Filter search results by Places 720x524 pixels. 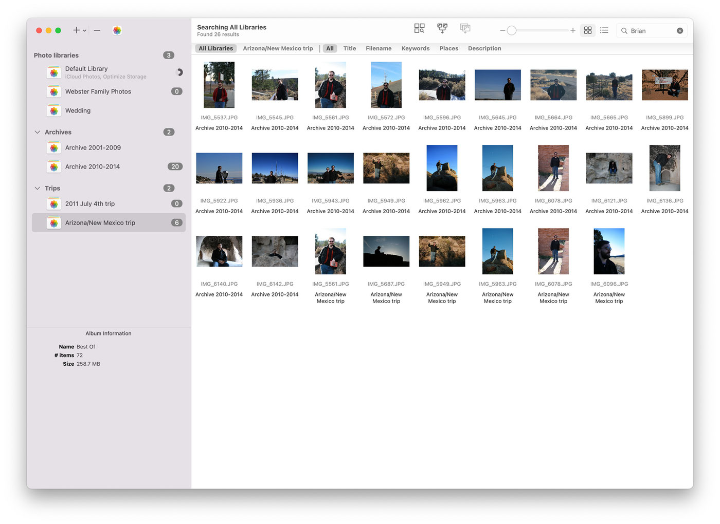[x=448, y=48]
